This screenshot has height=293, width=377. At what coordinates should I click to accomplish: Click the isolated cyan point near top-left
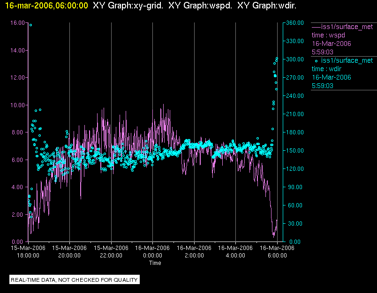tap(30, 25)
